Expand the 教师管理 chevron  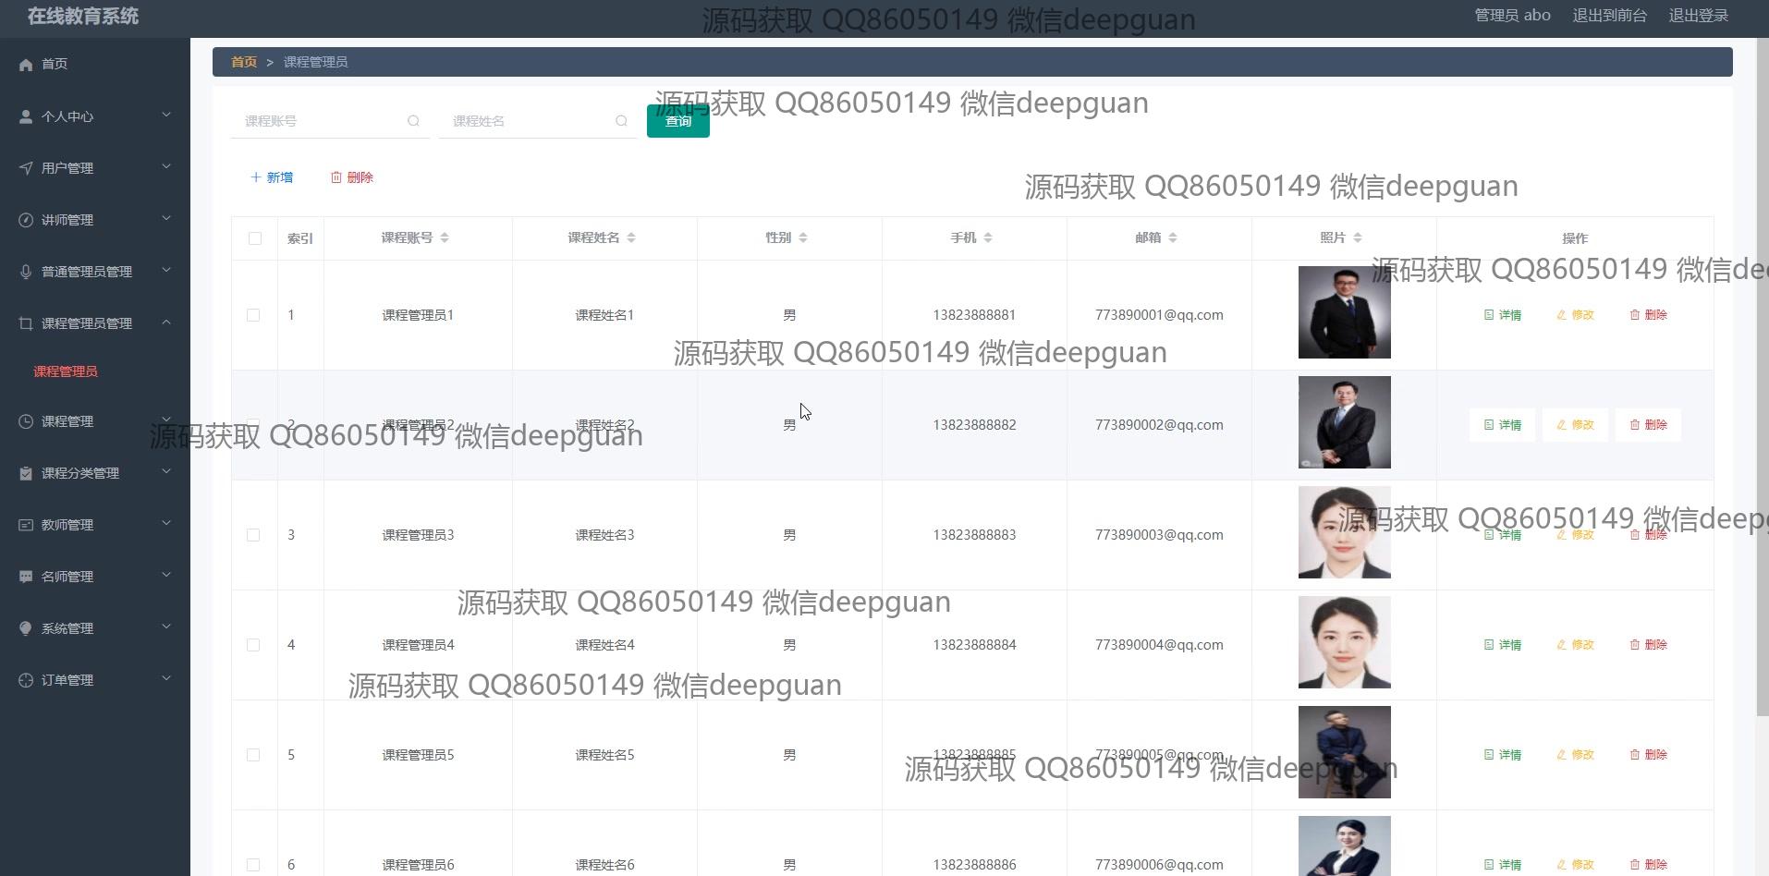166,524
